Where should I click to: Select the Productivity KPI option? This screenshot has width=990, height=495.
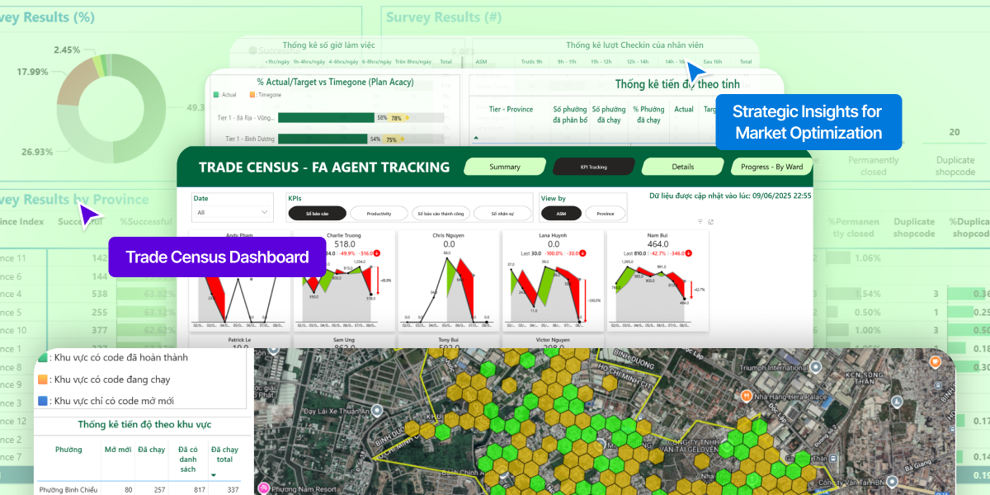coord(379,214)
